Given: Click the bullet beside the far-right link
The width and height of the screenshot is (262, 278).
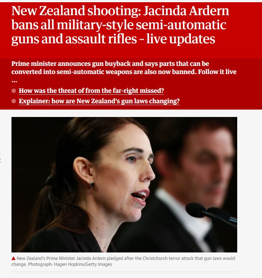Looking at the screenshot, I should click(x=14, y=91).
